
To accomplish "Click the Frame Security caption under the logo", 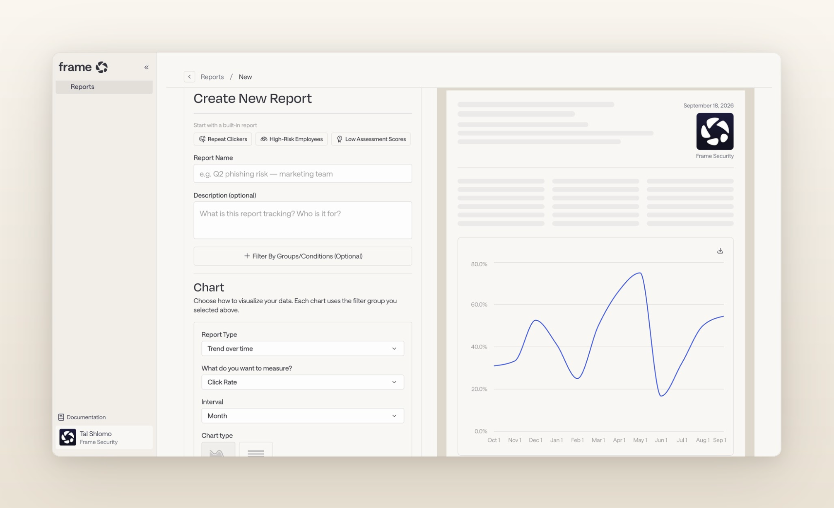I will coord(715,156).
